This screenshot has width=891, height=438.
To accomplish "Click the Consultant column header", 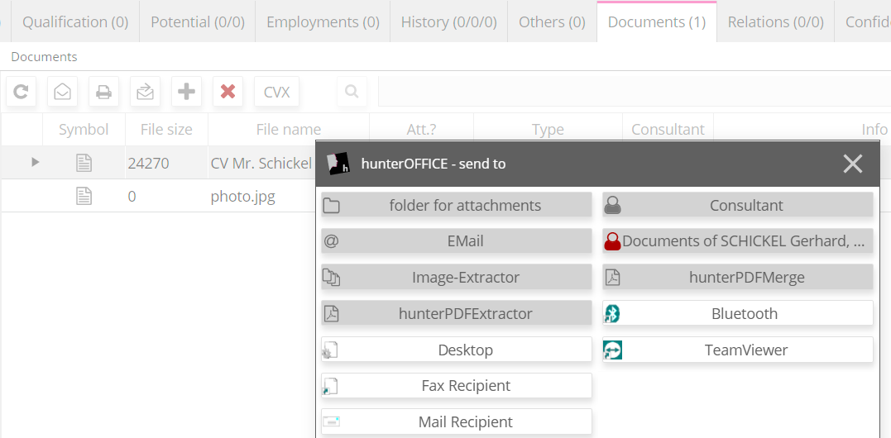I will click(668, 130).
